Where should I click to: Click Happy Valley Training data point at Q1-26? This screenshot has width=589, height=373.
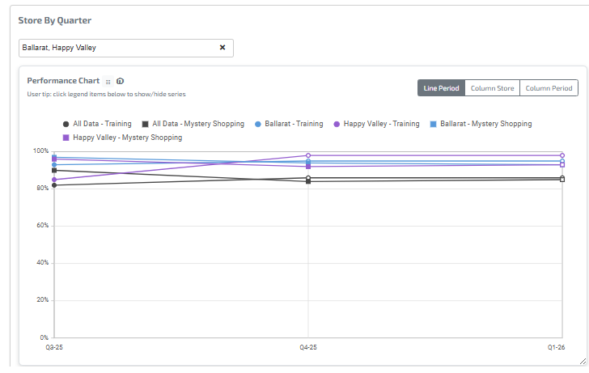562,155
